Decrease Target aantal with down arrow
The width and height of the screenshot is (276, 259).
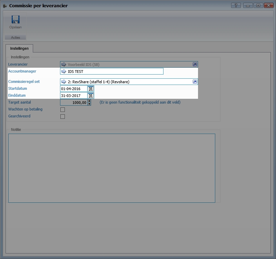click(89, 104)
